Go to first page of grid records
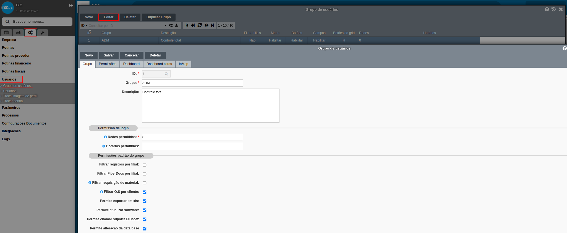This screenshot has height=233, width=567. [187, 25]
